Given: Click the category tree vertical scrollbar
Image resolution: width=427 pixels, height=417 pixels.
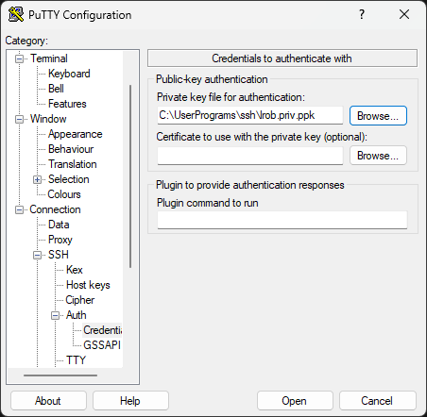Looking at the screenshot, I should click(130, 176).
